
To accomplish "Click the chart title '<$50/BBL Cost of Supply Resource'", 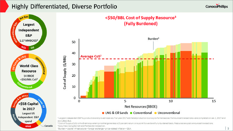I will (141, 18).
